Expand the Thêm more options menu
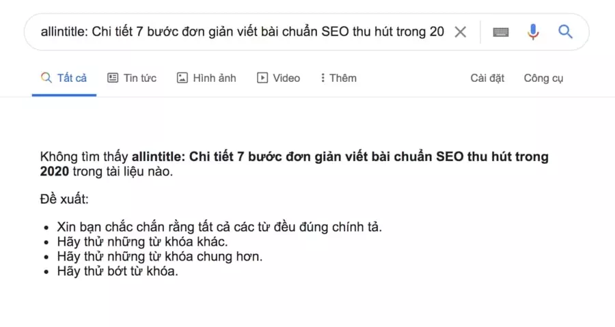615x327 pixels. pos(342,78)
